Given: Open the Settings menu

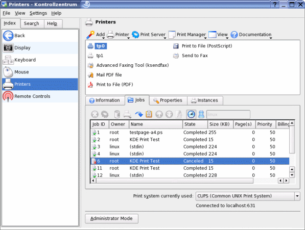Looking at the screenshot, I should [38, 13].
